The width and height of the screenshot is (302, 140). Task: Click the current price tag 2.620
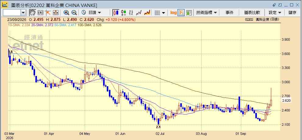tap(286, 101)
